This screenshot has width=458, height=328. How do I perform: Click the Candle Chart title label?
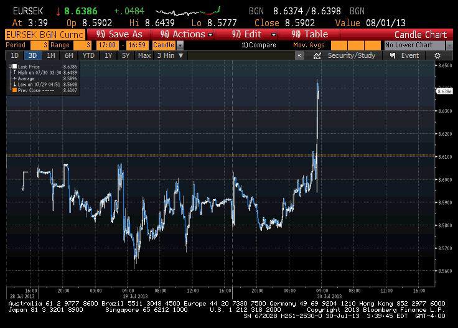[x=420, y=35]
